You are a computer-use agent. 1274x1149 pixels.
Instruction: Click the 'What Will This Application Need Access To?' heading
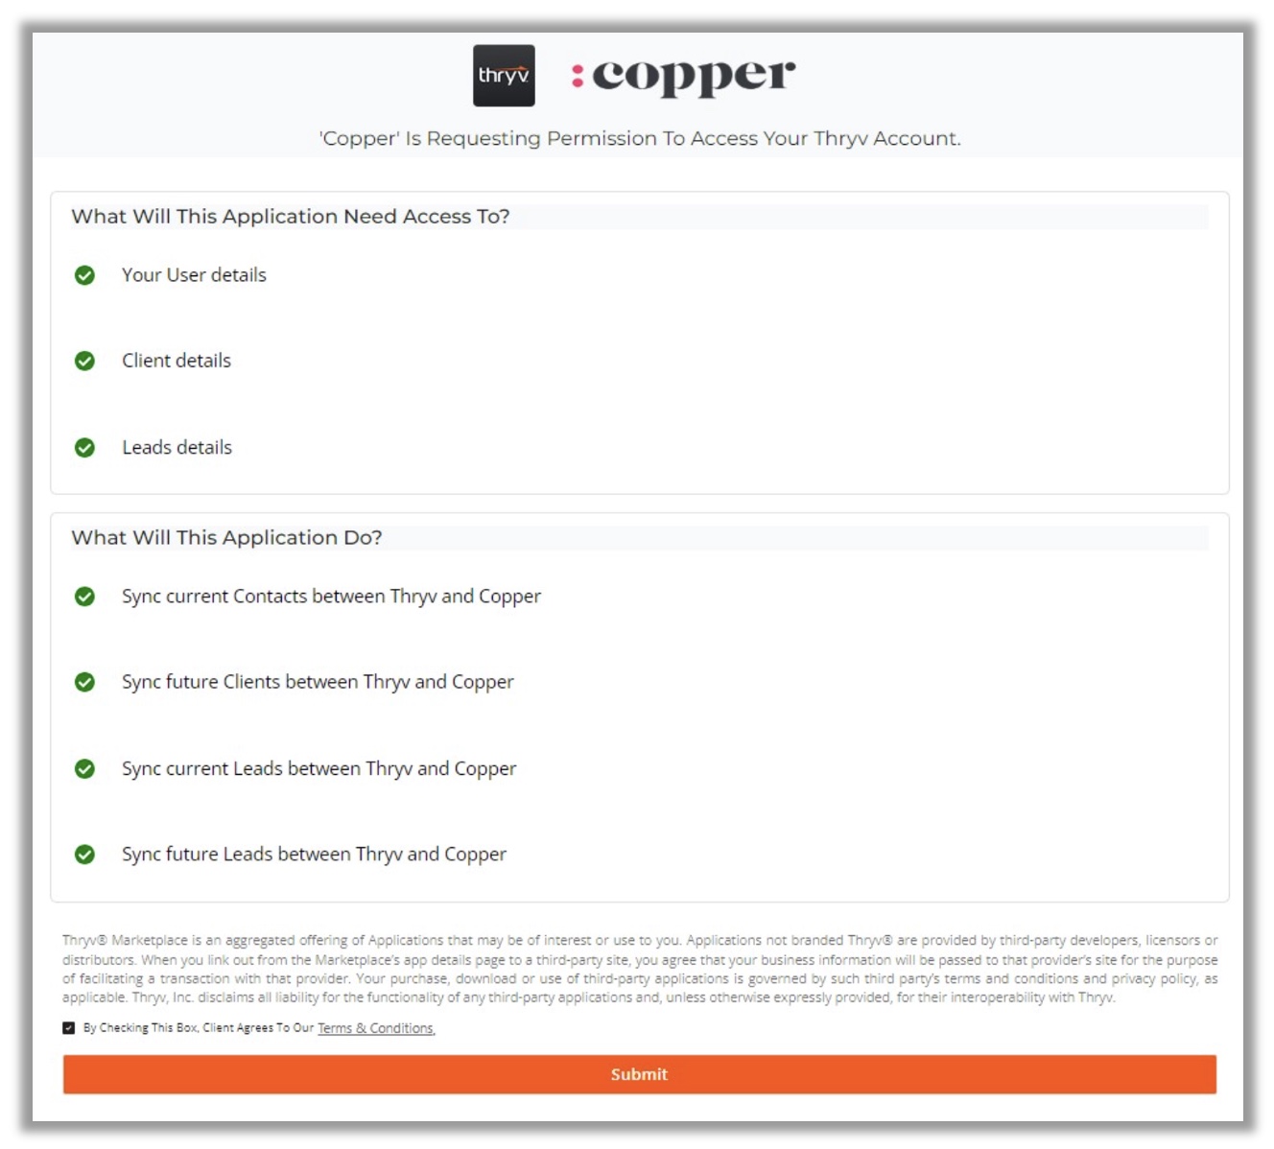coord(291,217)
